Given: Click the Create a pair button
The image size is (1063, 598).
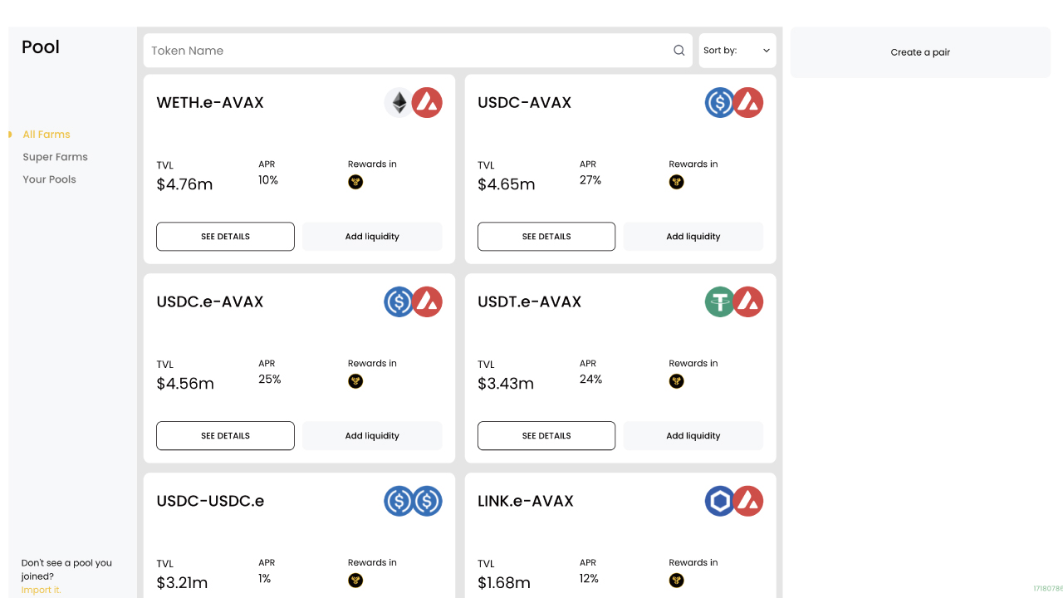Looking at the screenshot, I should point(920,52).
